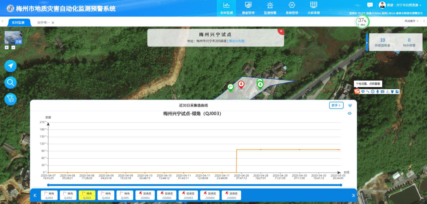Open map search magnifier button
This screenshot has height=204, width=427.
(x=11, y=83)
